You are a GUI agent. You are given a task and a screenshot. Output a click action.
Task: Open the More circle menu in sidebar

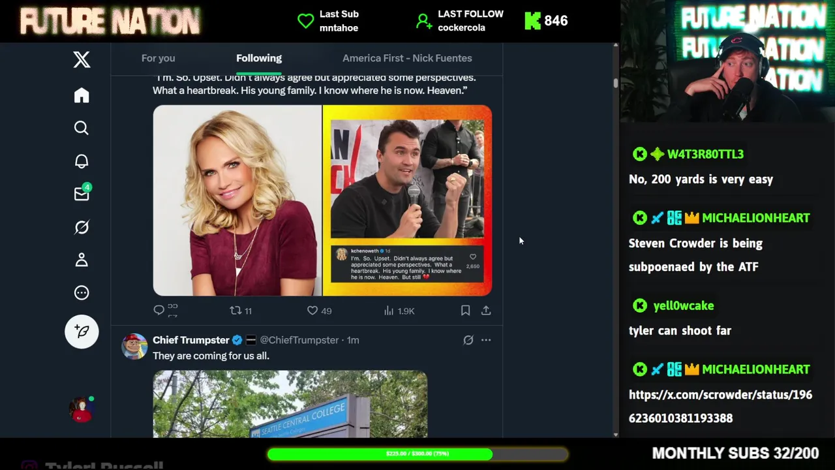pos(82,292)
